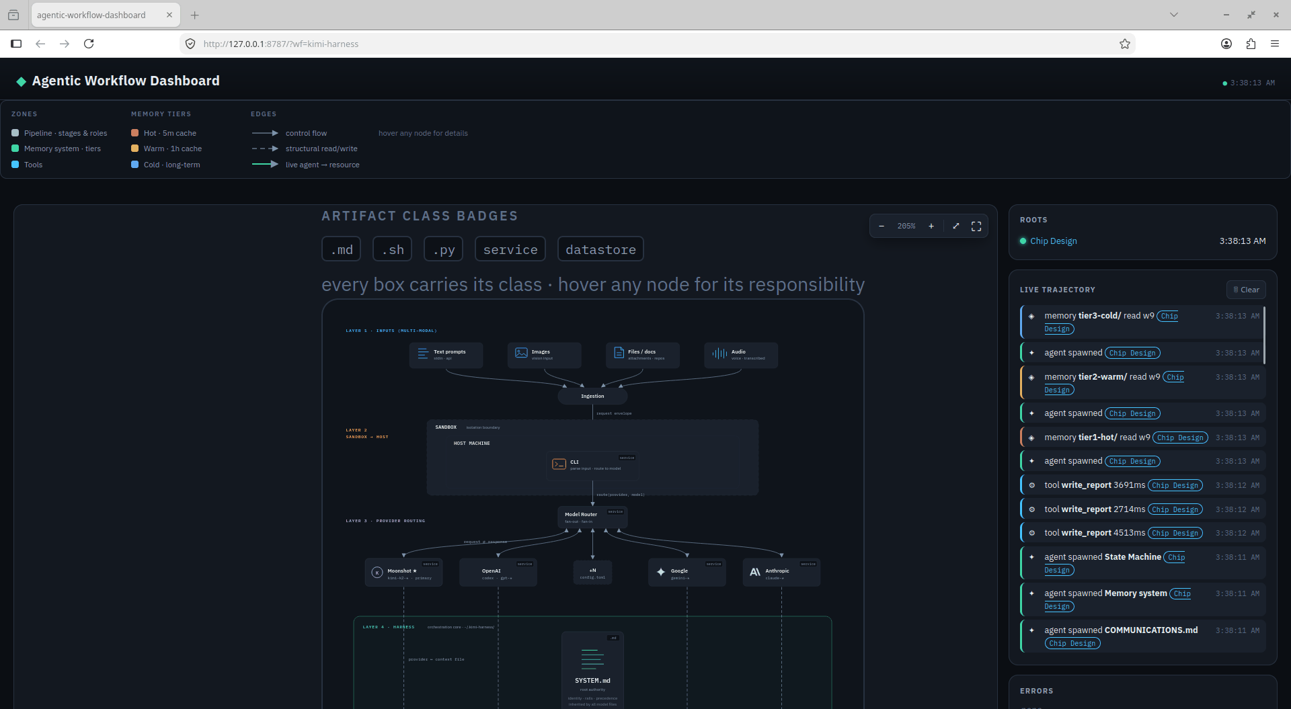Click the CLI terminal icon

pos(559,464)
